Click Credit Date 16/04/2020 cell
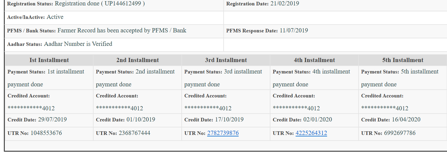The width and height of the screenshot is (447, 155). [403, 120]
